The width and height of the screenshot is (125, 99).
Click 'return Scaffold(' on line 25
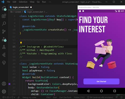37,81
